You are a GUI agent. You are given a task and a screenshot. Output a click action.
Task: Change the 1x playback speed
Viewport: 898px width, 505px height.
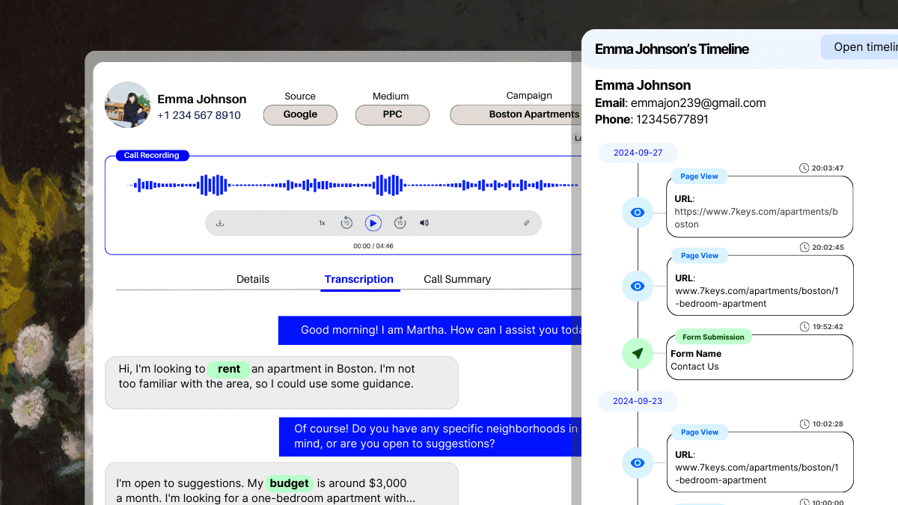(322, 223)
